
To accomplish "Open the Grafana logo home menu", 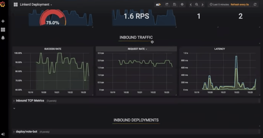I will (x=3, y=4).
